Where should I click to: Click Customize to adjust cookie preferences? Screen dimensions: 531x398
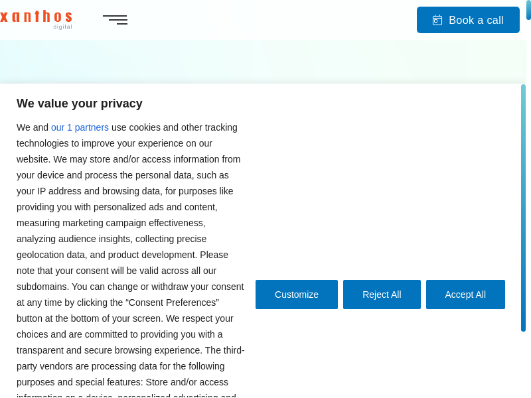coord(297,295)
